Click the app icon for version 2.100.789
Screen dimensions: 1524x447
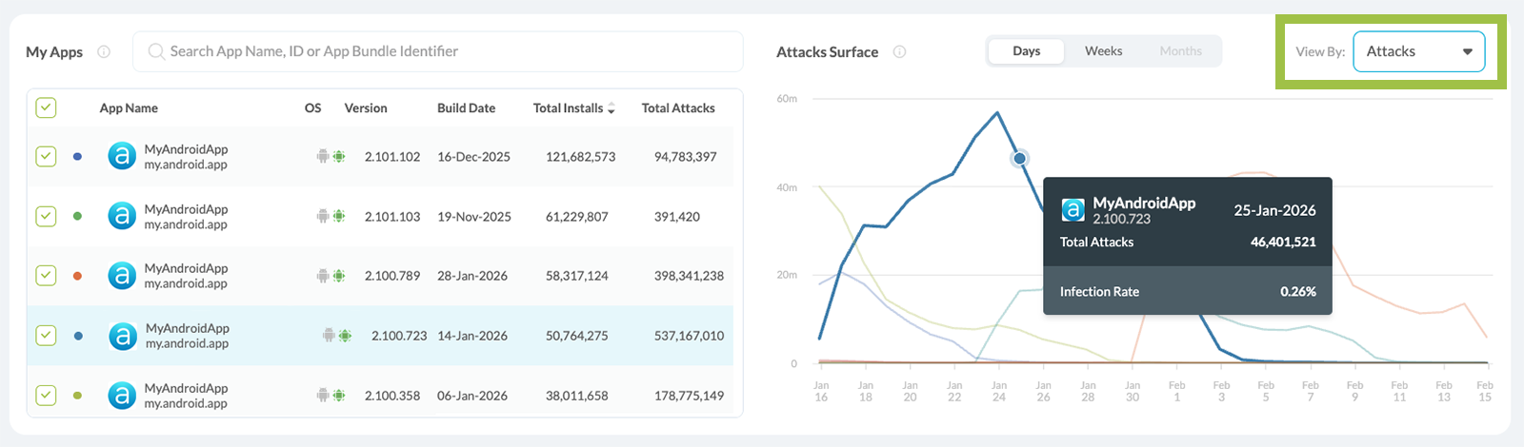point(122,276)
